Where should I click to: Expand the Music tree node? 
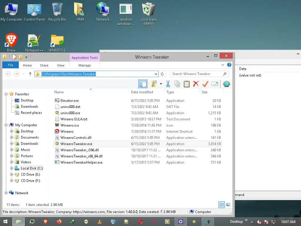coord(11,150)
